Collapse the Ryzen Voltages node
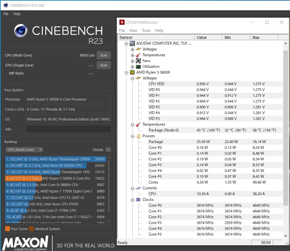Image resolution: width=290 pixels, height=251 pixels. coord(132,78)
